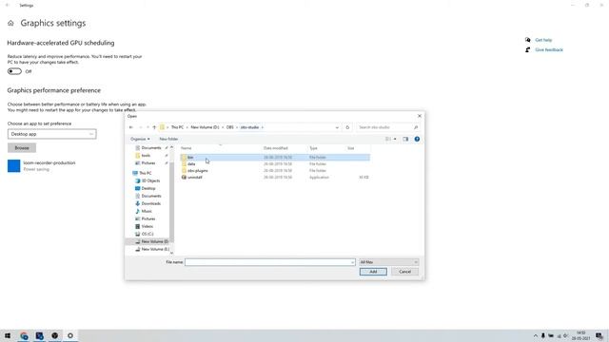Image resolution: width=609 pixels, height=342 pixels.
Task: Open pinned tools folder in sidebar
Action: [x=146, y=156]
